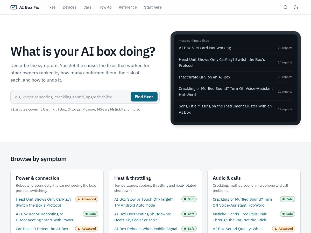The width and height of the screenshot is (311, 233).
Task: Click the What is your AI box doing heading
Action: (x=83, y=51)
